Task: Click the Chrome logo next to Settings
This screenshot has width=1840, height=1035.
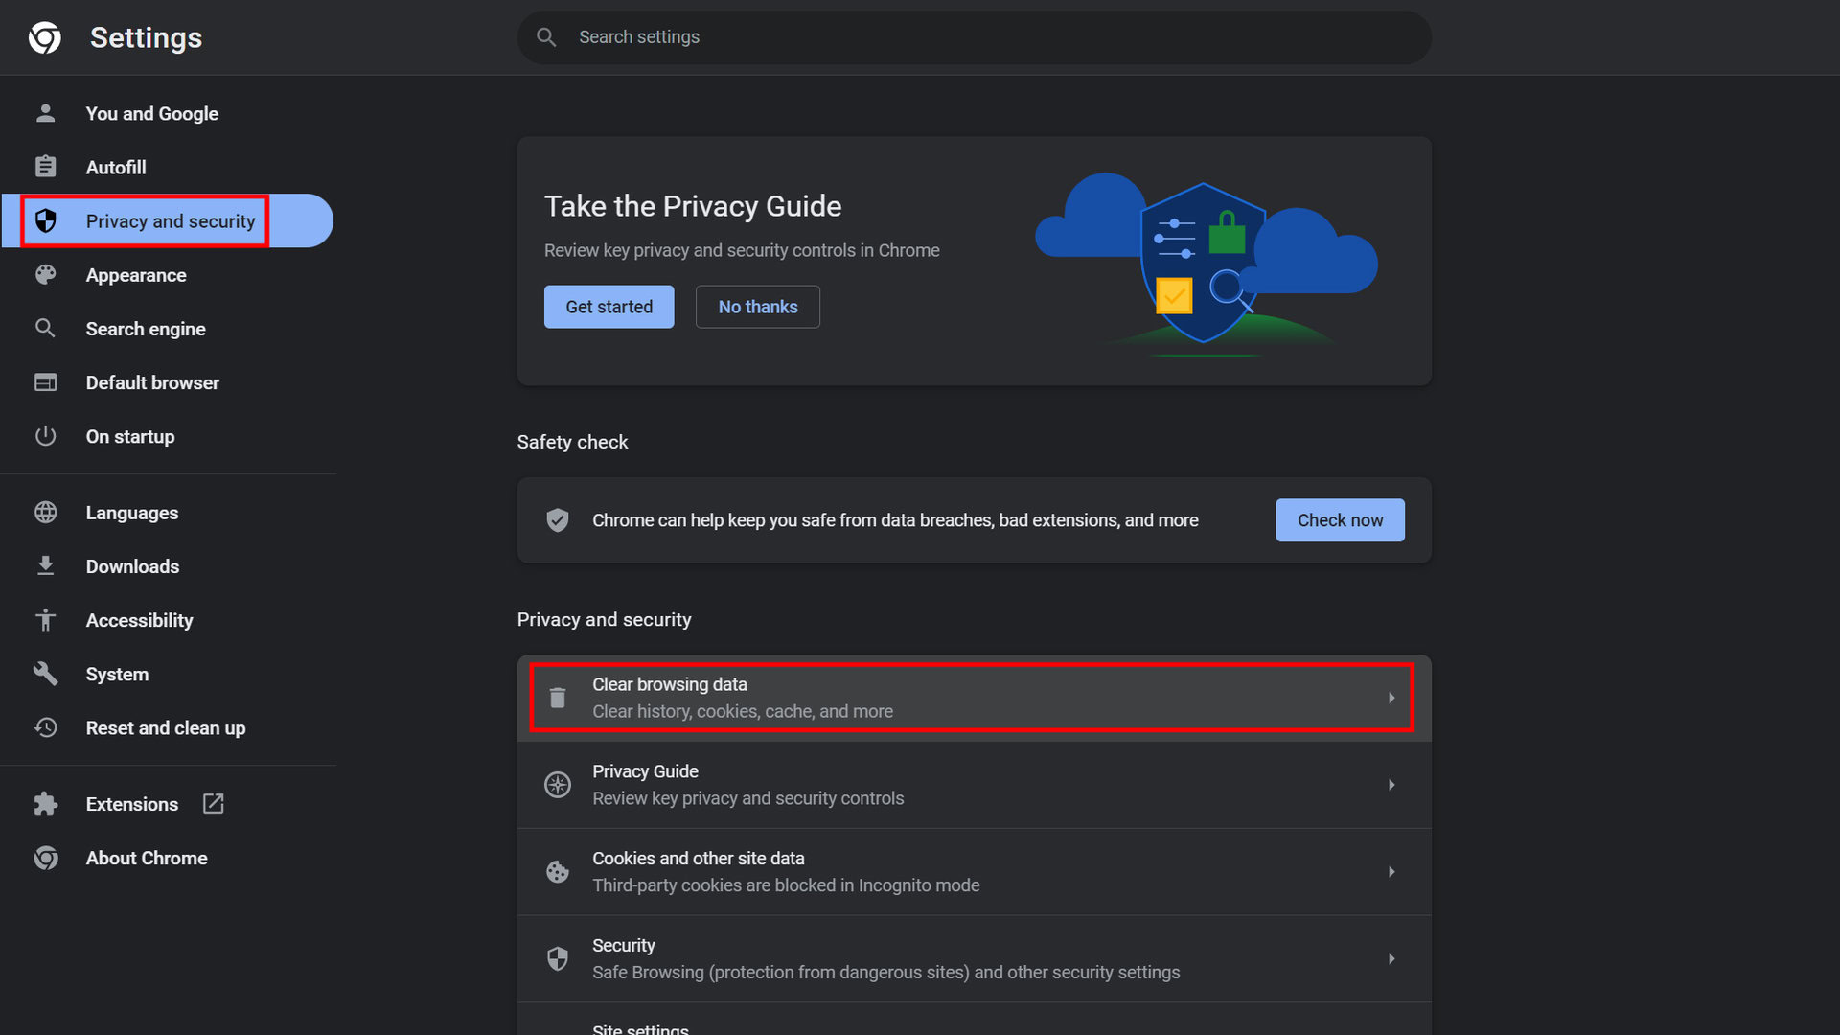Action: (x=45, y=37)
